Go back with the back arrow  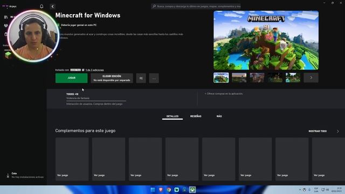click(53, 6)
